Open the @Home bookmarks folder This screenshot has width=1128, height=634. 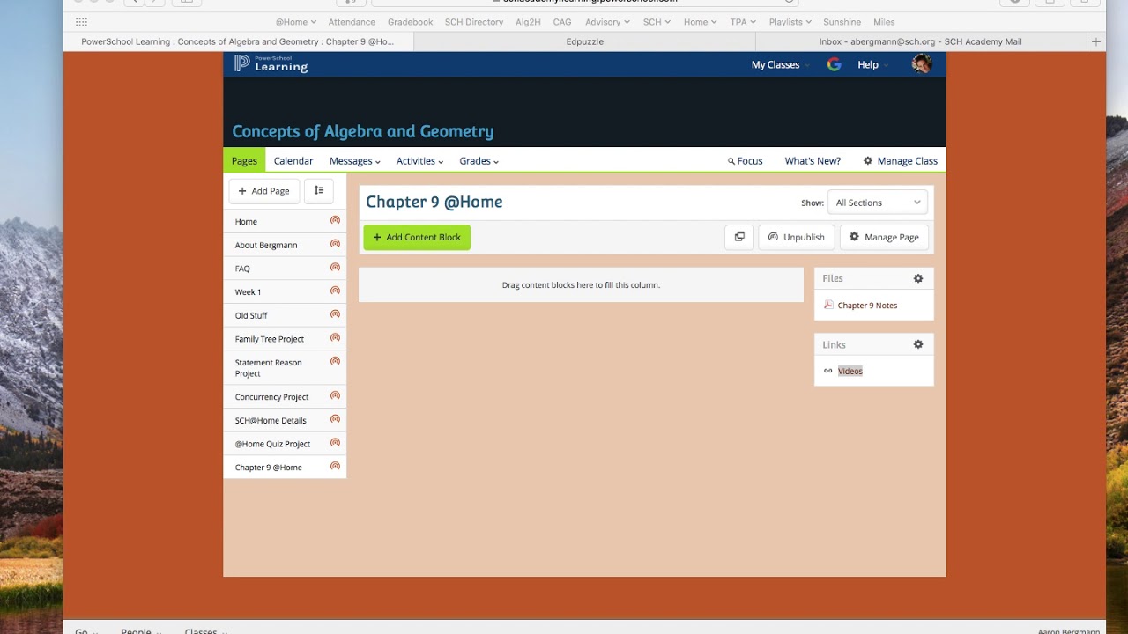(x=295, y=22)
